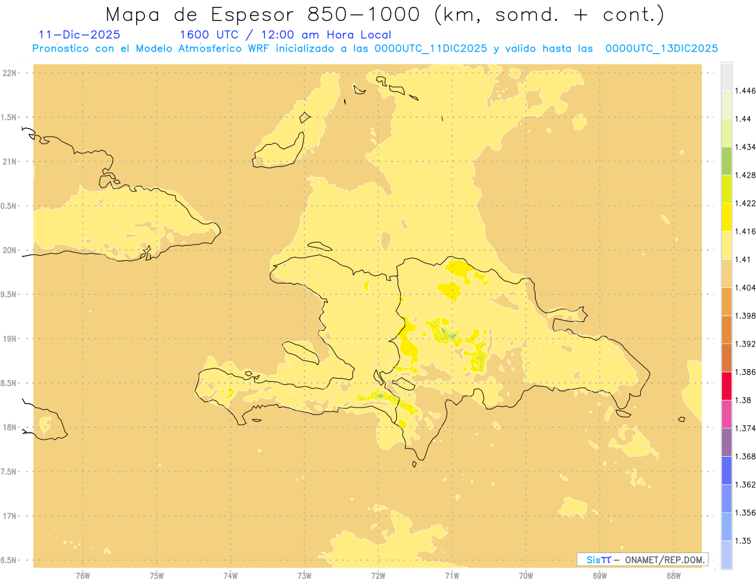Click the '1.362' colorbar value
756x584 pixels.
coord(747,484)
